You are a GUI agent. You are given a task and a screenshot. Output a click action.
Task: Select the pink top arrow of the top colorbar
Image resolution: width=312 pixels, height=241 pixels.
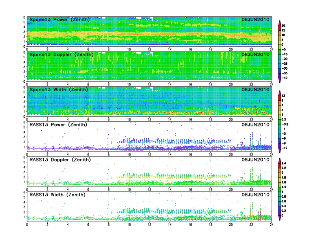[x=280, y=23]
